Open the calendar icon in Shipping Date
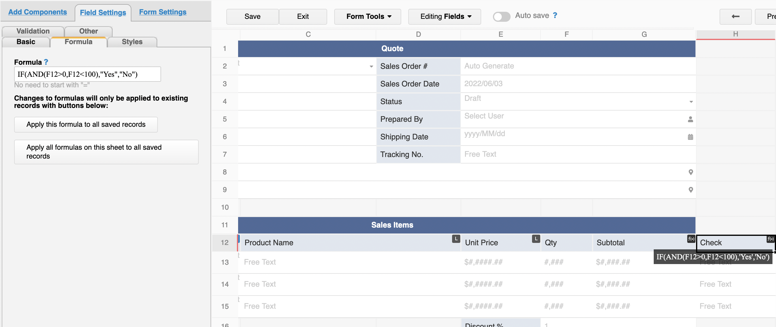This screenshot has width=776, height=327. (690, 137)
